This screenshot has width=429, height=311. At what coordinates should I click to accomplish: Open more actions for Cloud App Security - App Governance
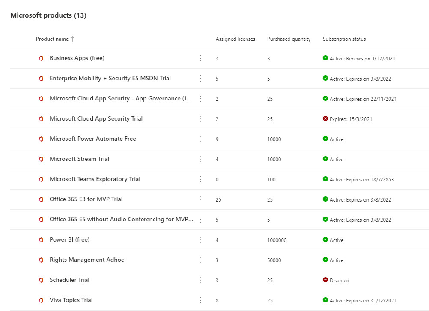200,99
